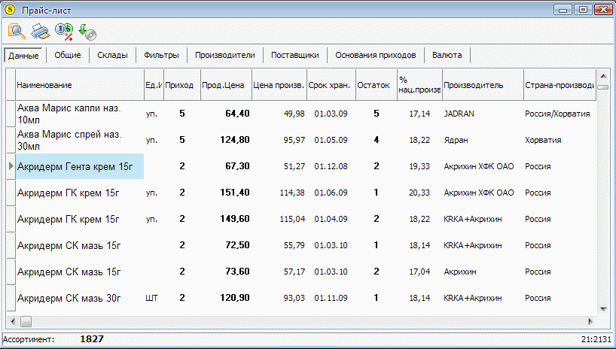616x349 pixels.
Task: Click expiry date 01.11.09
Action: (x=331, y=299)
